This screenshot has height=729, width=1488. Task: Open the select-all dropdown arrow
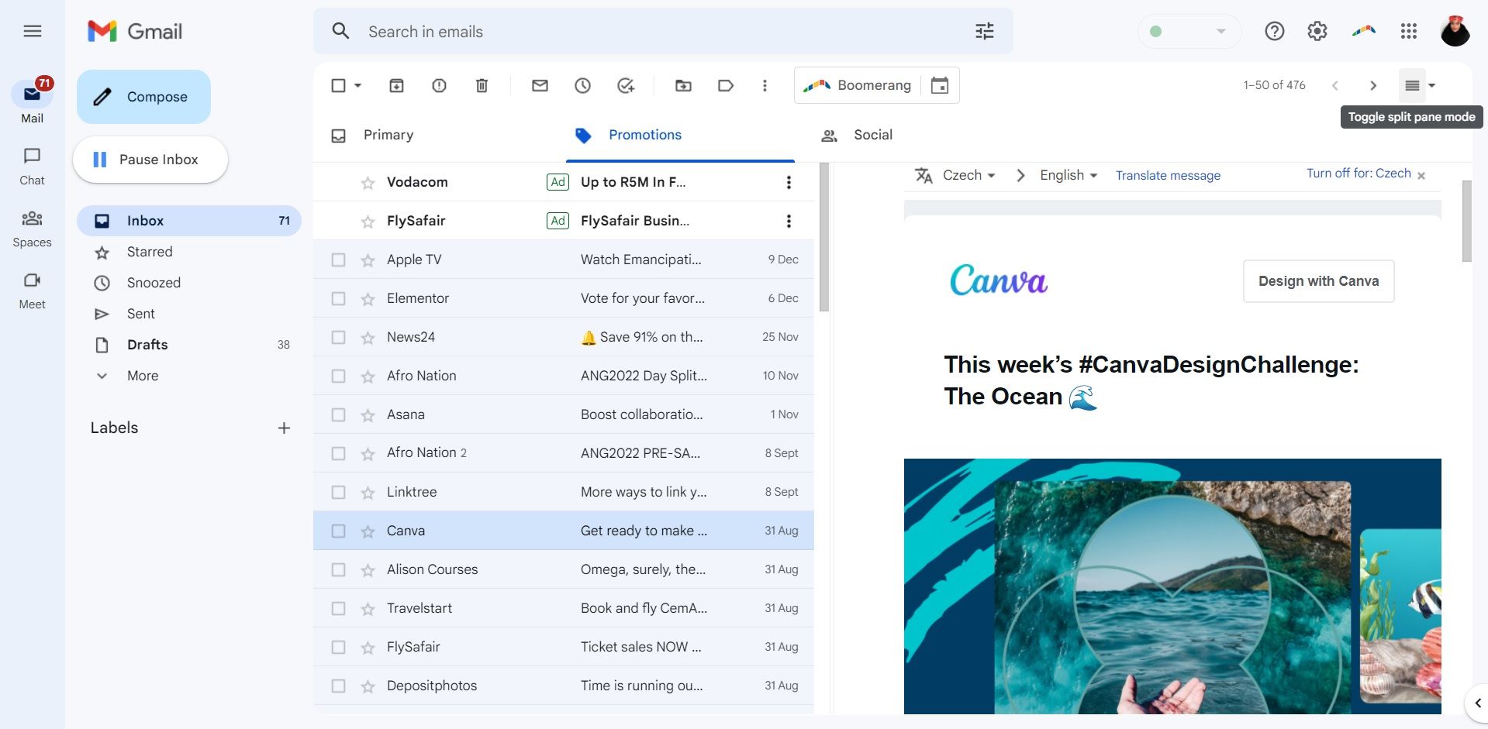tap(357, 85)
